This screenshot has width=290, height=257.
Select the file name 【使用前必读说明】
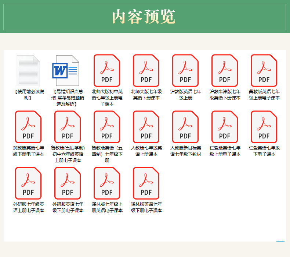(x=29, y=95)
